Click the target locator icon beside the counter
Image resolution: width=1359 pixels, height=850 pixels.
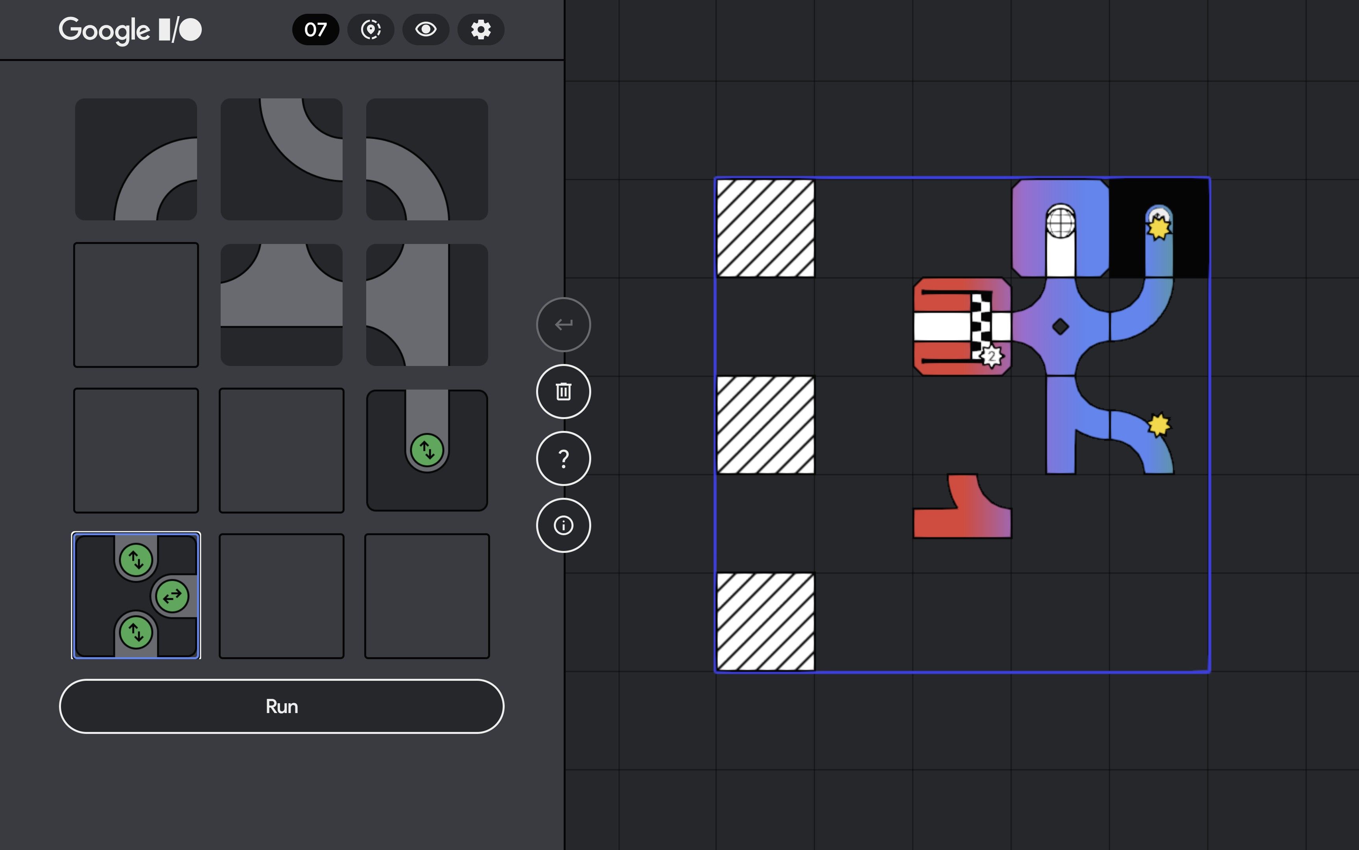pyautogui.click(x=371, y=30)
